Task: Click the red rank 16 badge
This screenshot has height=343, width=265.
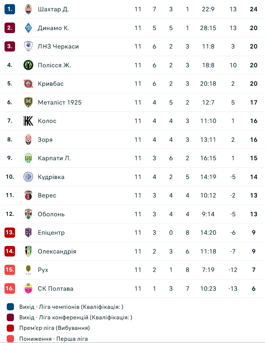Action: click(x=10, y=288)
